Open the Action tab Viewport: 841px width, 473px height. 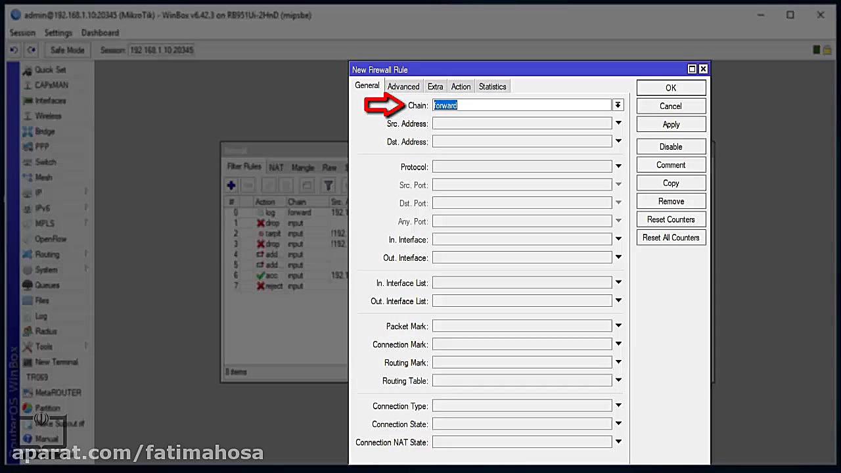(461, 87)
